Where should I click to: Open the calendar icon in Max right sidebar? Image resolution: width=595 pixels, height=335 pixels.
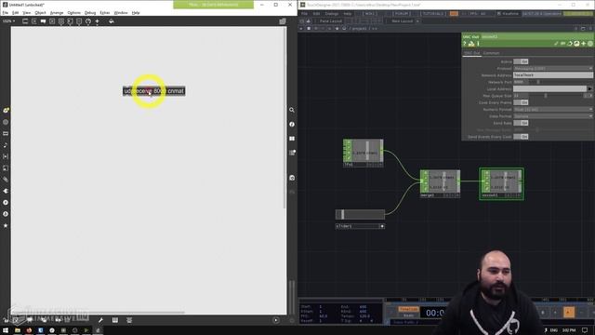coord(292,153)
